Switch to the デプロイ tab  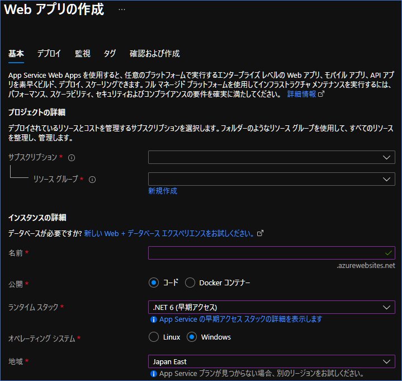point(49,54)
